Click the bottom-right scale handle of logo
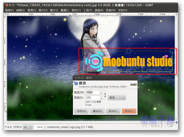The height and width of the screenshot is (137, 184). pyautogui.click(x=173, y=72)
